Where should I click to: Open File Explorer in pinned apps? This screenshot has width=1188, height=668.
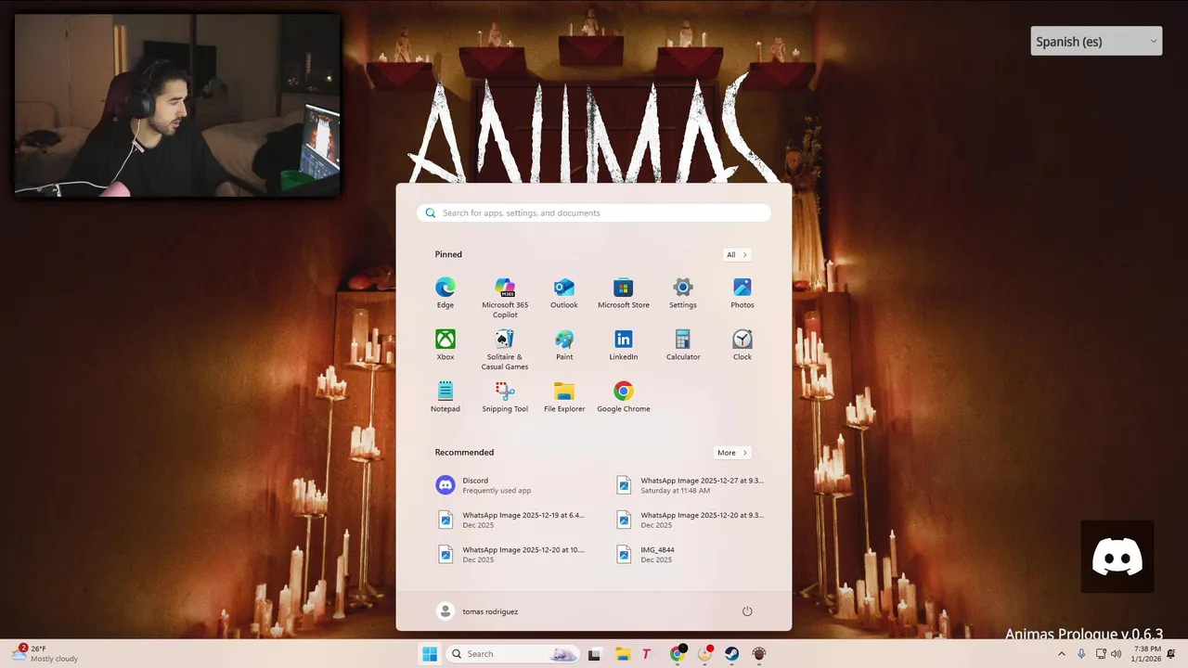click(x=564, y=396)
